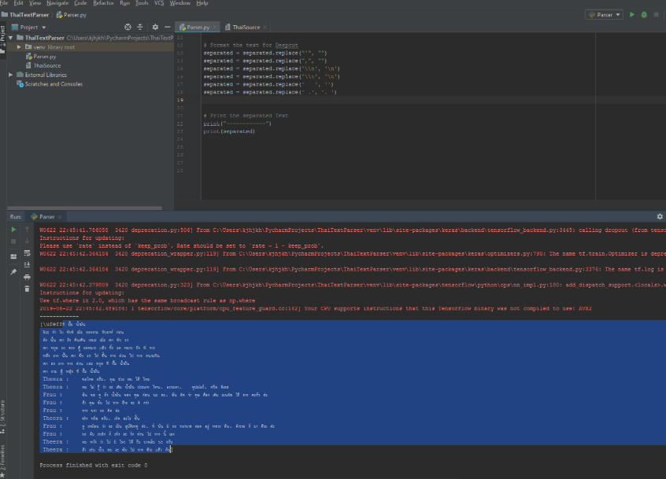
Task: Open the Help menu
Action: point(202,3)
